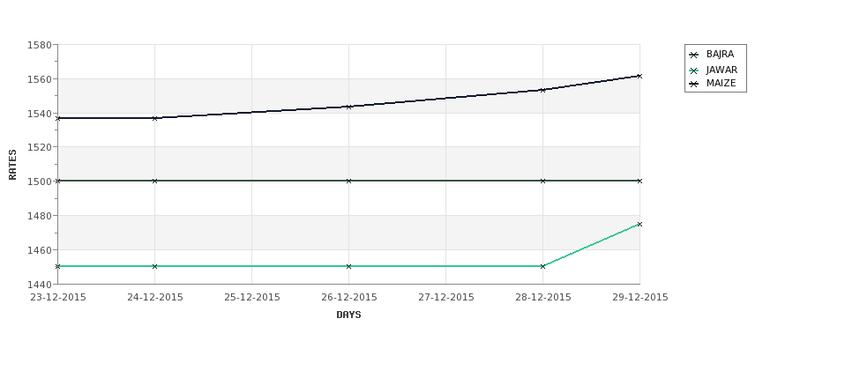860x378 pixels.
Task: Select the JAWAR legend label
Action: coord(722,70)
